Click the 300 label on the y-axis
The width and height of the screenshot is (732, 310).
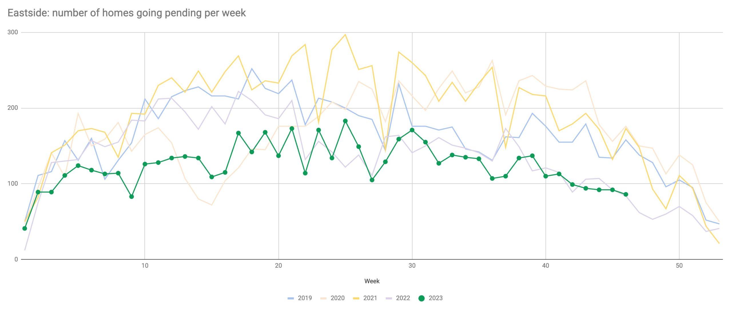pyautogui.click(x=13, y=32)
